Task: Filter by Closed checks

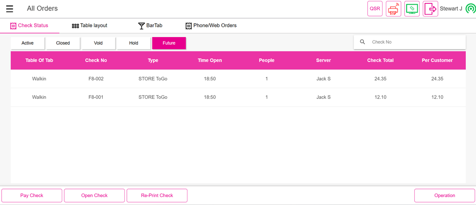Action: 63,43
